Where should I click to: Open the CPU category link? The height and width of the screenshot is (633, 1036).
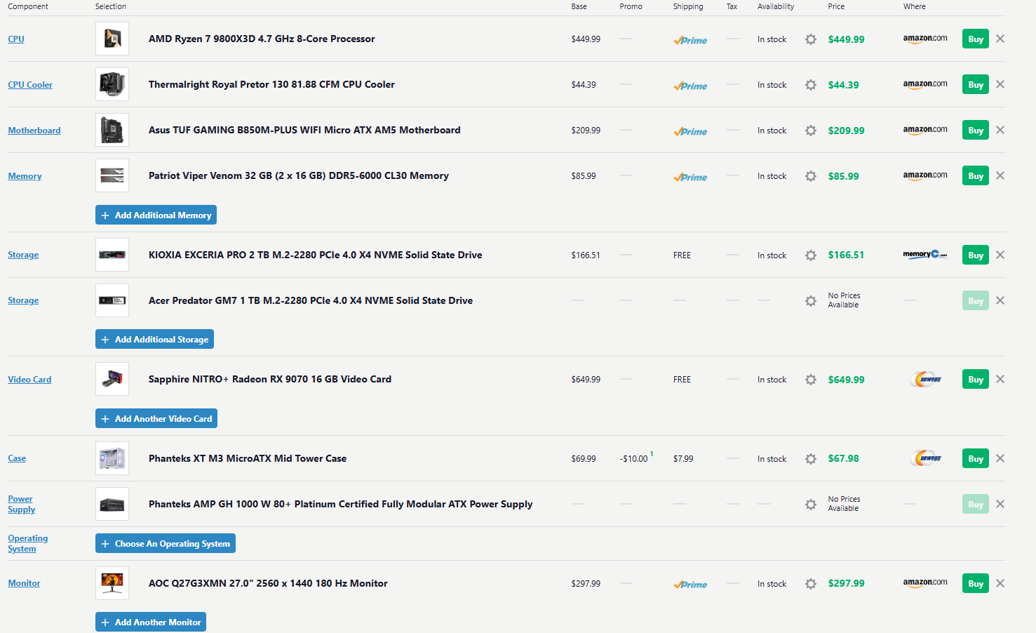pyautogui.click(x=16, y=39)
